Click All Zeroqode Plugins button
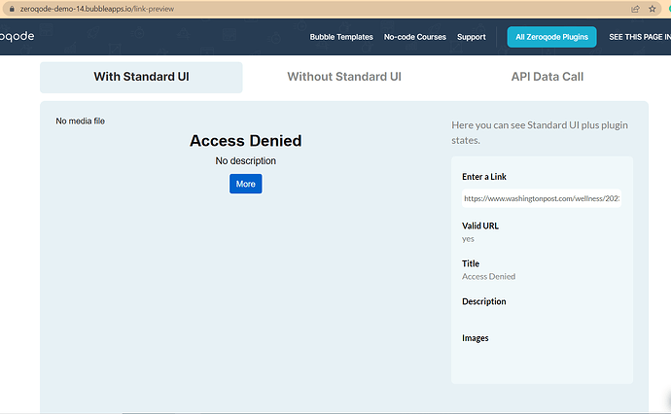This screenshot has width=671, height=414. 551,37
